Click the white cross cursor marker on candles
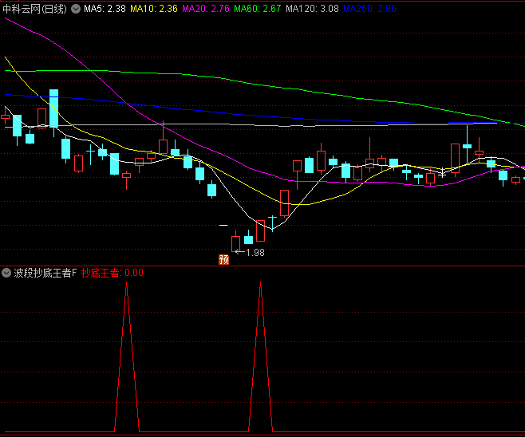The width and height of the screenshot is (525, 437). 442,173
